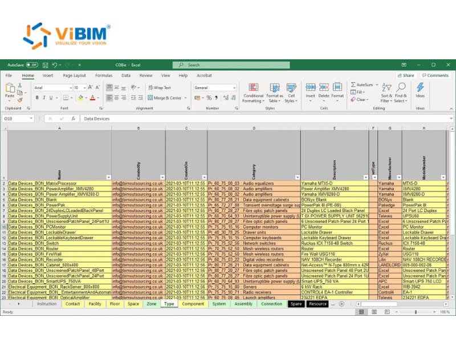Viewport: 456px width, 342px height.
Task: Click in the Search box in title bar
Action: pyautogui.click(x=231, y=65)
